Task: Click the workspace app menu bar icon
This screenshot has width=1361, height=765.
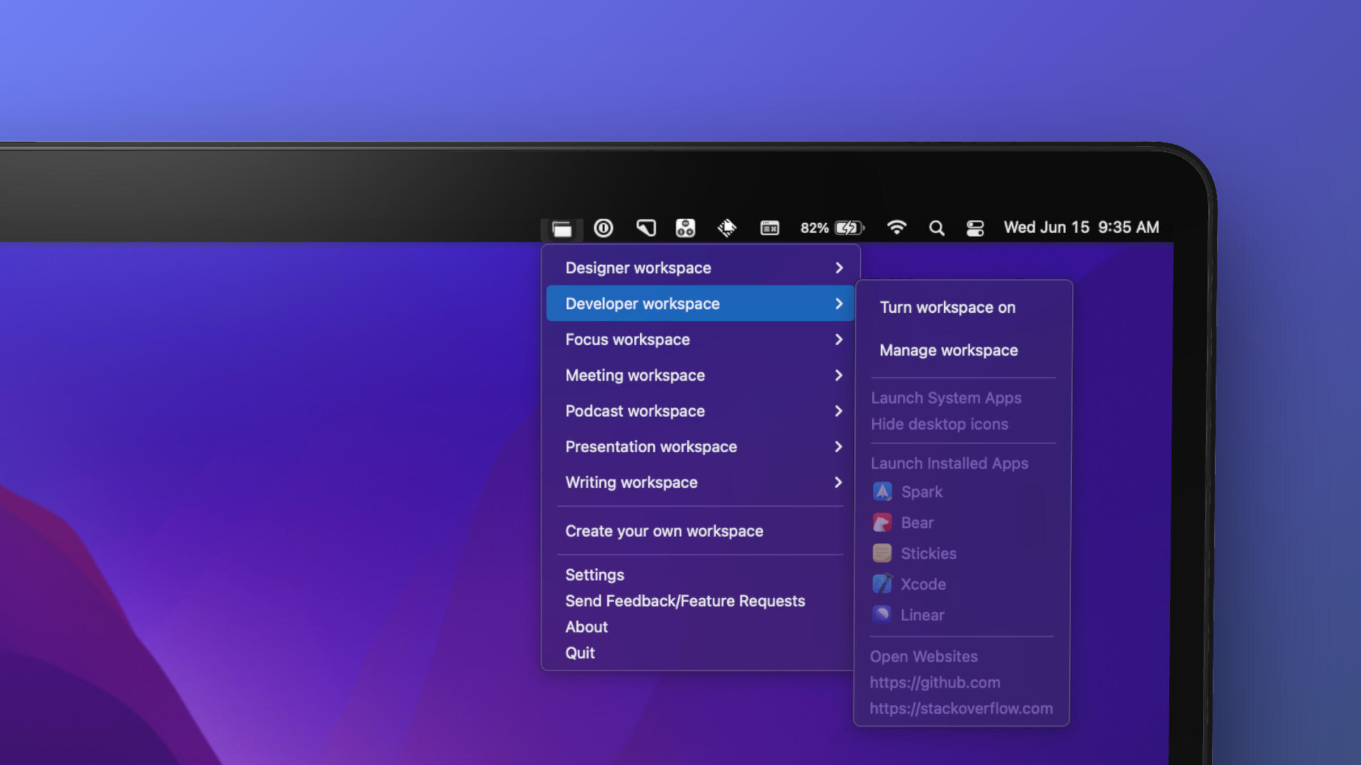Action: coord(561,228)
